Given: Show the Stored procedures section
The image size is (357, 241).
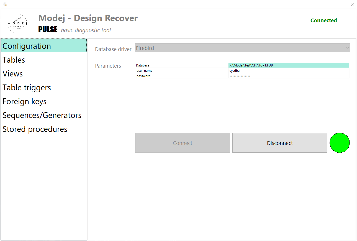Looking at the screenshot, I should [x=44, y=129].
